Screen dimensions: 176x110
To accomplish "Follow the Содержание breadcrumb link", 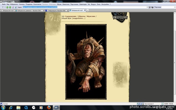I will [x=70, y=16].
